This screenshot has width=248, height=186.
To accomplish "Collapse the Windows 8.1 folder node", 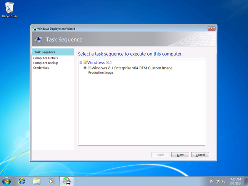I will point(81,63).
